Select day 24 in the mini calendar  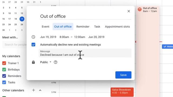coord(9,25)
